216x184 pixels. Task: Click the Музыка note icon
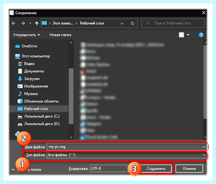[20, 94]
